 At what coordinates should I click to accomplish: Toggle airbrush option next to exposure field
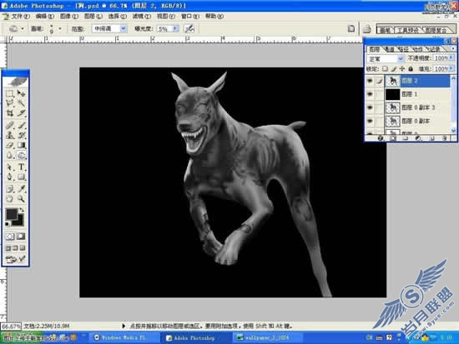tap(189, 28)
